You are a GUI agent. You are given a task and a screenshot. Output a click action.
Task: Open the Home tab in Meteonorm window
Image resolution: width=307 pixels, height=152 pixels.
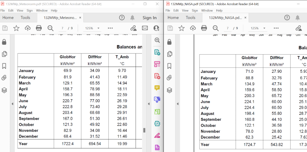[8, 18]
